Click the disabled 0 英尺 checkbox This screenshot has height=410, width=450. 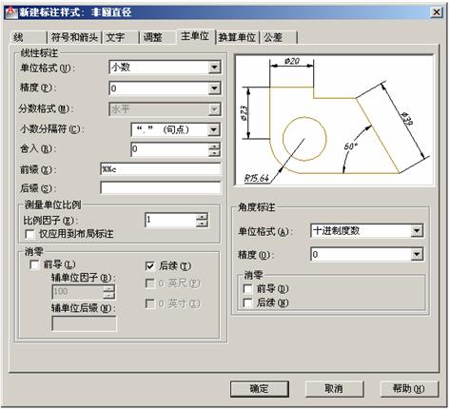coord(150,283)
